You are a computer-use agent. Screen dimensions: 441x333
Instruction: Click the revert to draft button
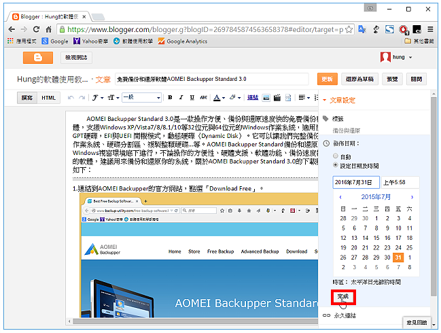click(x=359, y=79)
